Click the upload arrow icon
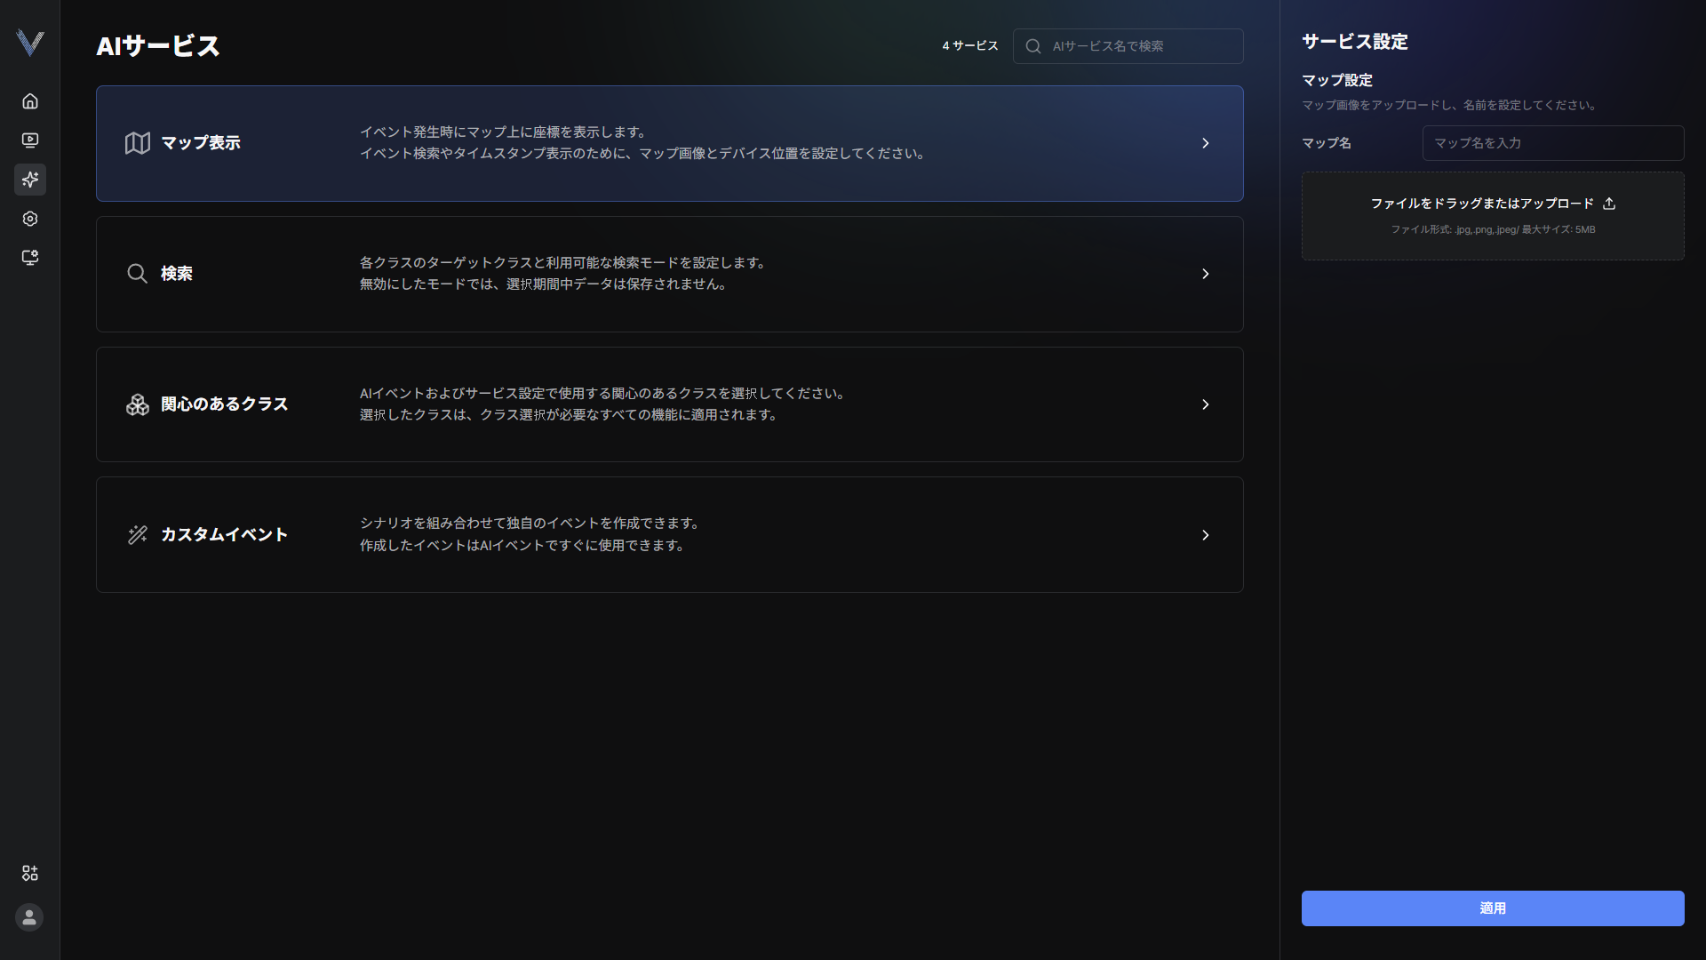This screenshot has height=960, width=1706. (1609, 204)
